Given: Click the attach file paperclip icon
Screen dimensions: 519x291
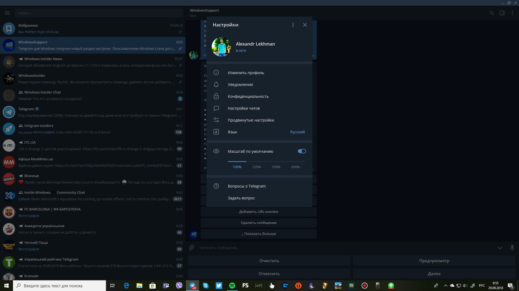Looking at the screenshot, I should point(192,247).
